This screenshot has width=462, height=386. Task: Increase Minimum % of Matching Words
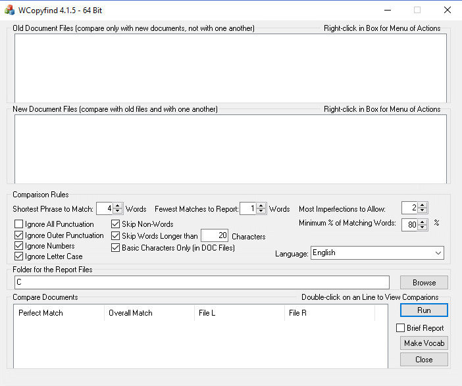[x=423, y=222]
